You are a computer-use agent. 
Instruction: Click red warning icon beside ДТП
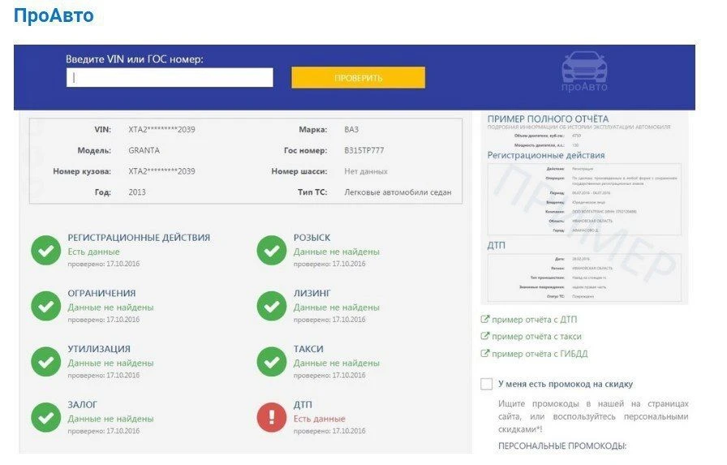point(272,417)
